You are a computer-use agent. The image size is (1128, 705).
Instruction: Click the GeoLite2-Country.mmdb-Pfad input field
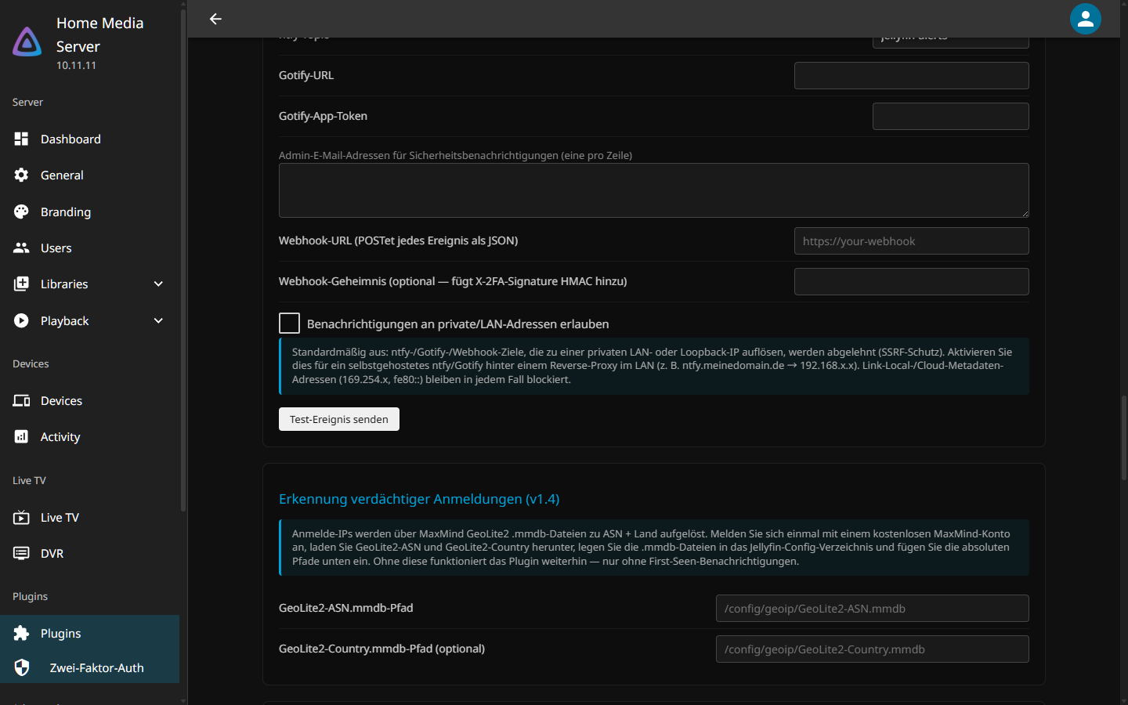point(873,649)
